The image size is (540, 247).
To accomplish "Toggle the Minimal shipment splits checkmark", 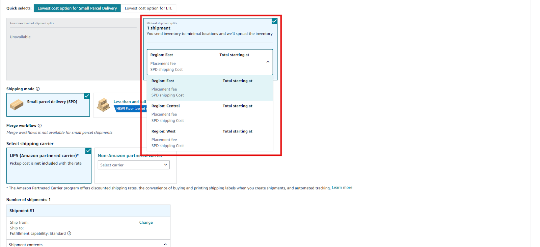I will (x=274, y=21).
